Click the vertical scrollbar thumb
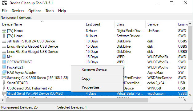This screenshot has width=193, height=111. 190,43
